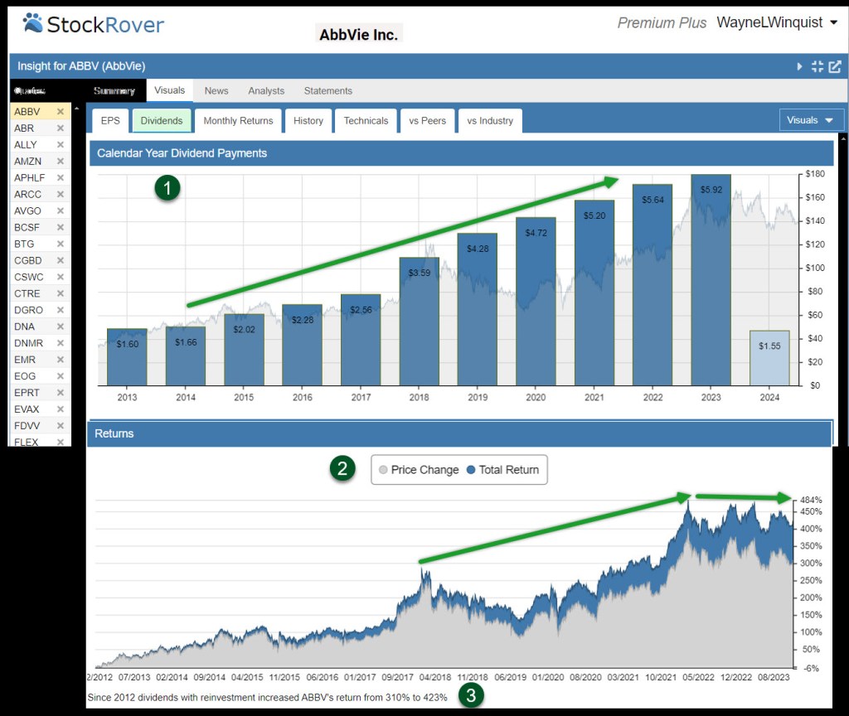Remove EOG ticker with its X
This screenshot has height=716, width=849.
[60, 376]
